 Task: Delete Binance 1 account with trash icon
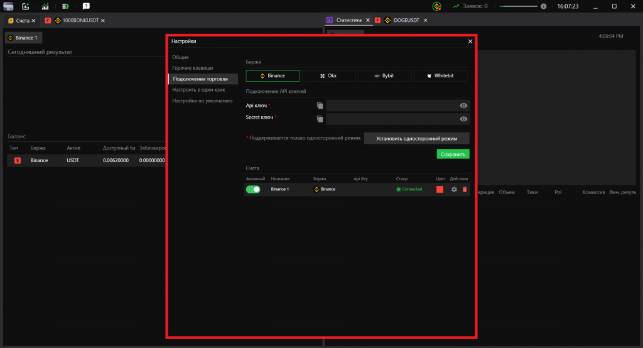[x=465, y=189]
